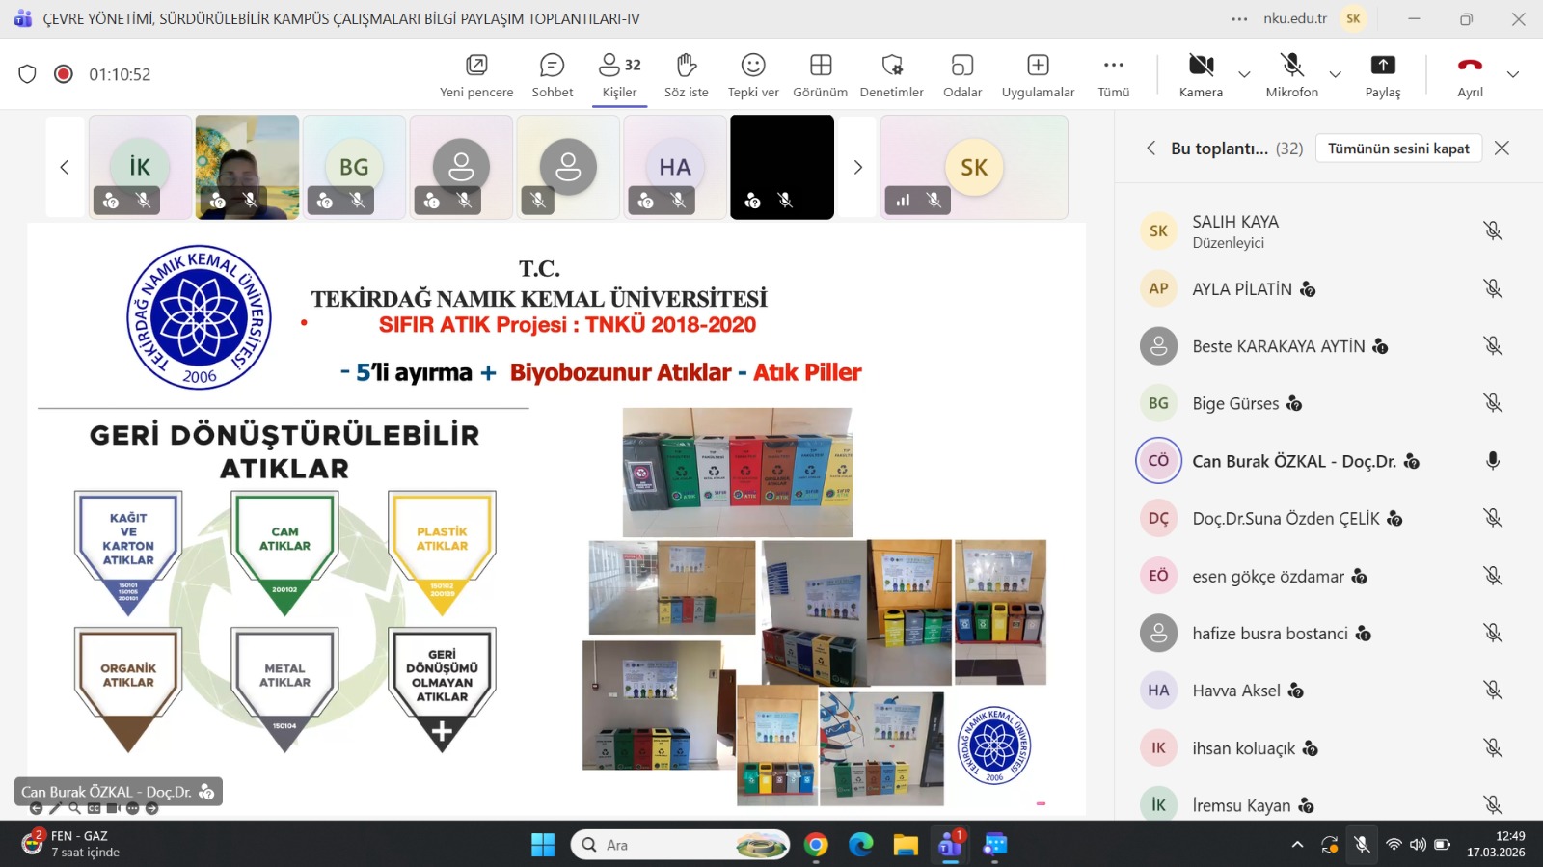
Task: Open title bar more options ellipsis
Action: (1240, 18)
